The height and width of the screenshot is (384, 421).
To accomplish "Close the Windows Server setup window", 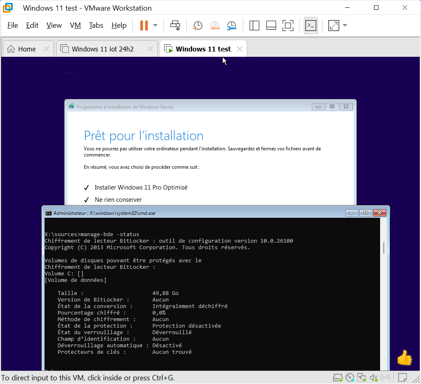I will coord(346,107).
